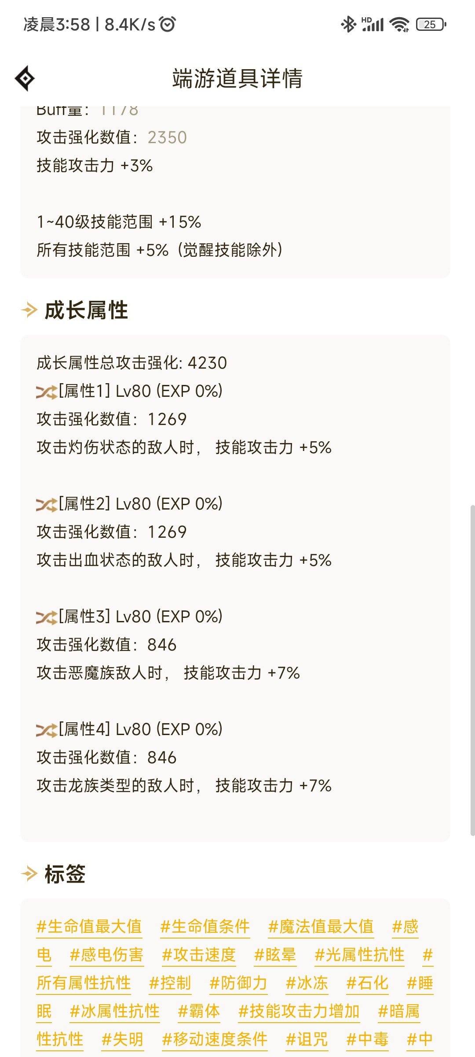
Task: Open the #移动速度条件 tag
Action: 215,1039
